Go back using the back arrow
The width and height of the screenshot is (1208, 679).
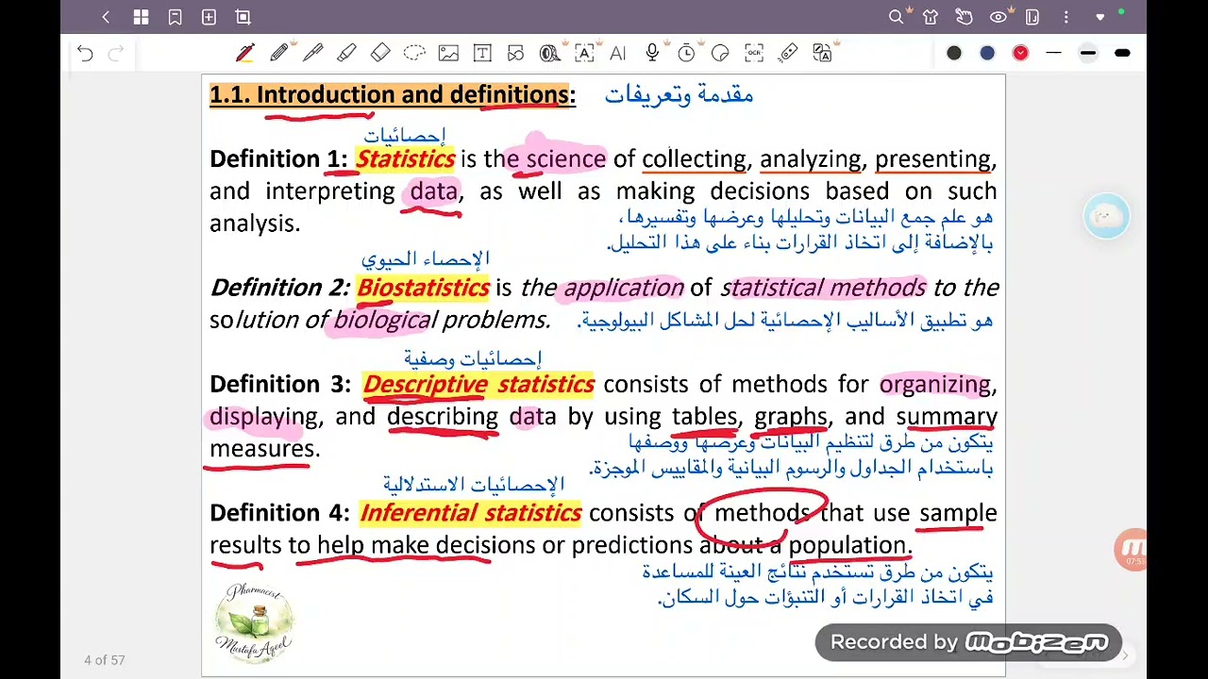[106, 17]
